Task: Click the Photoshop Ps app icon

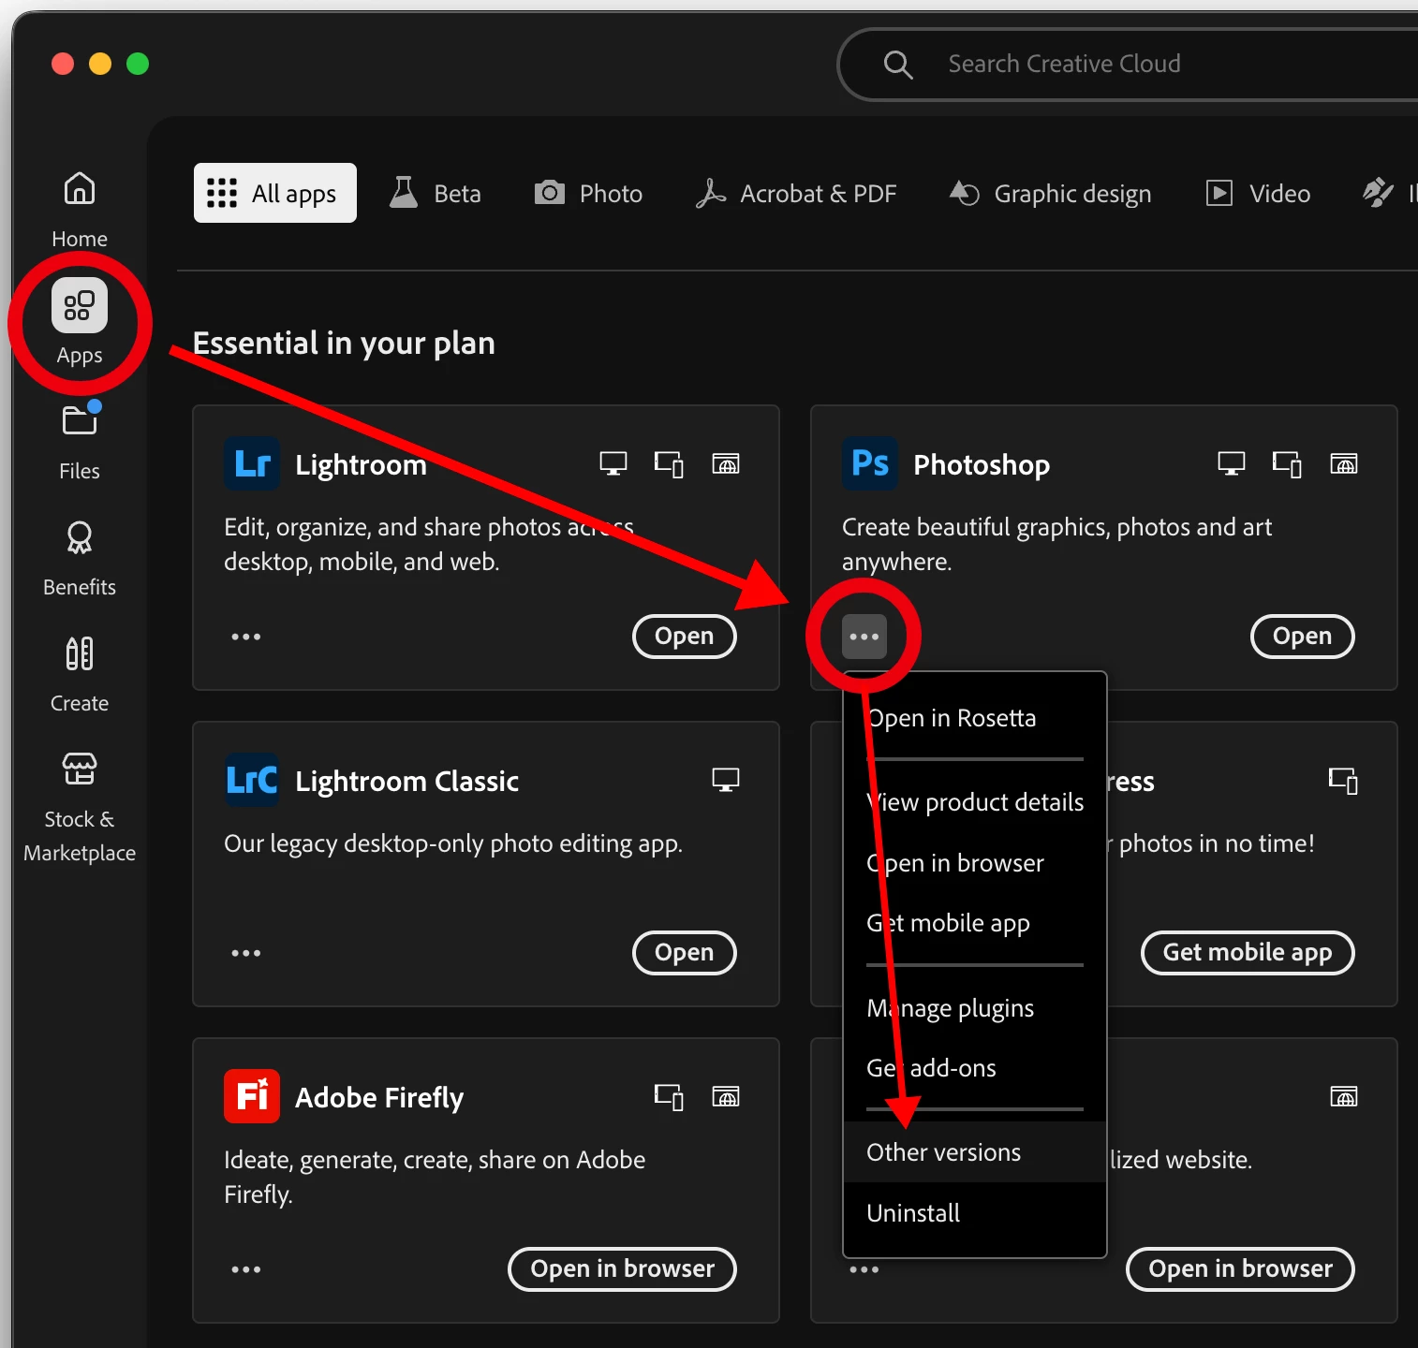Action: click(x=870, y=463)
